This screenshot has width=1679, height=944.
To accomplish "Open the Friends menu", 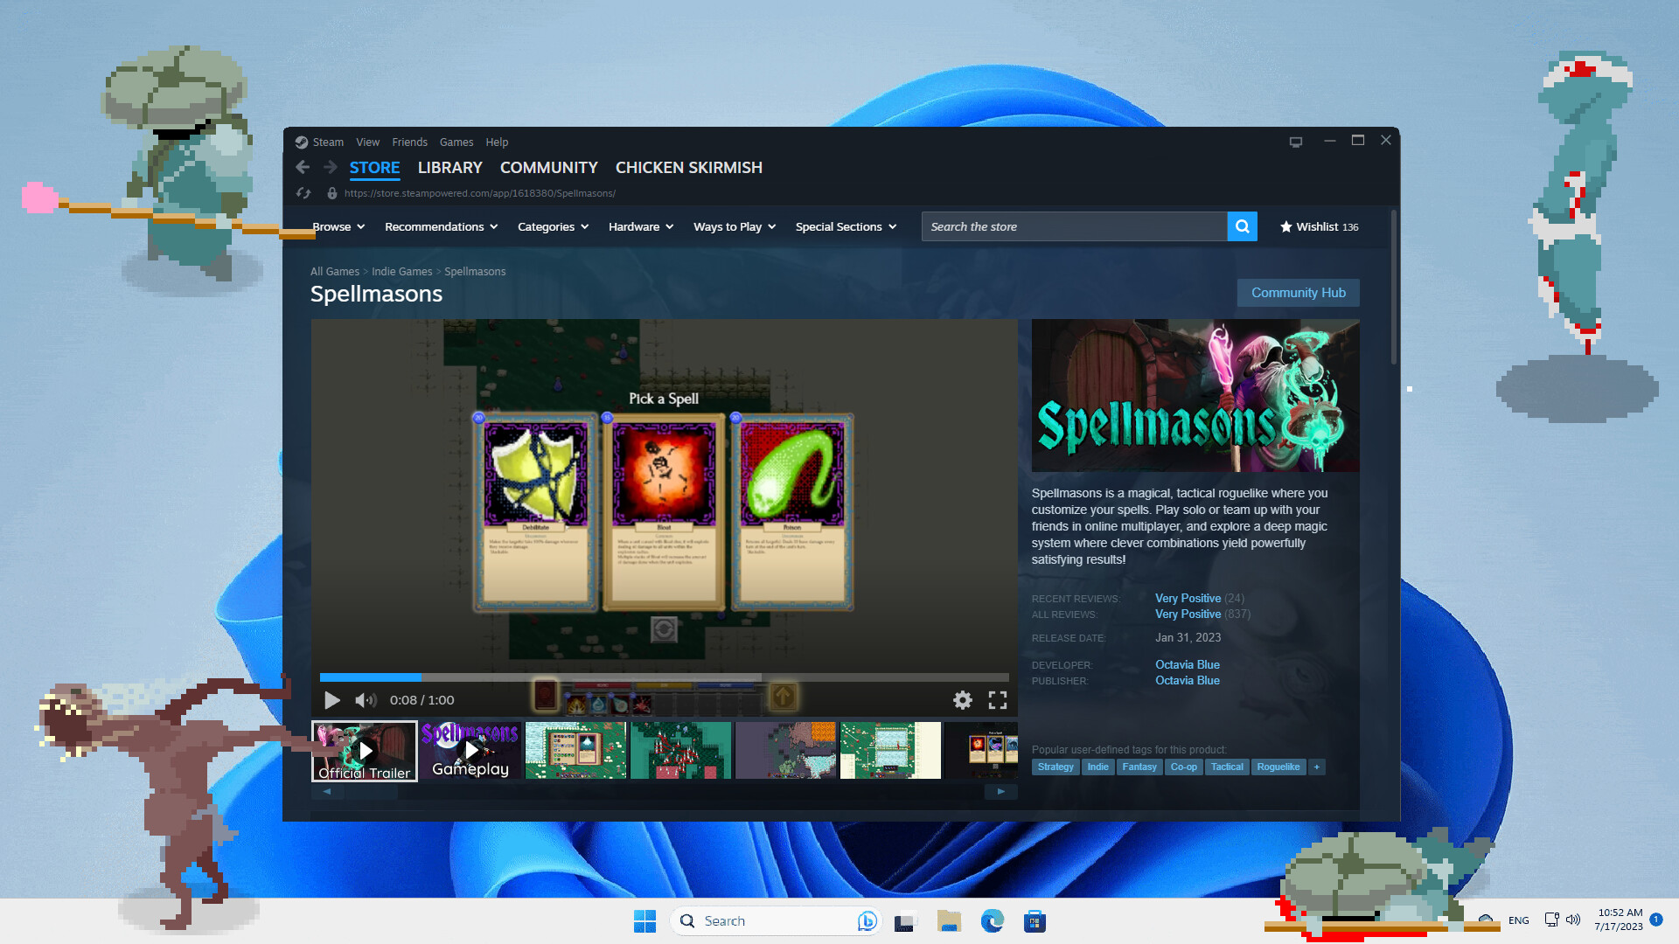I will [x=409, y=142].
